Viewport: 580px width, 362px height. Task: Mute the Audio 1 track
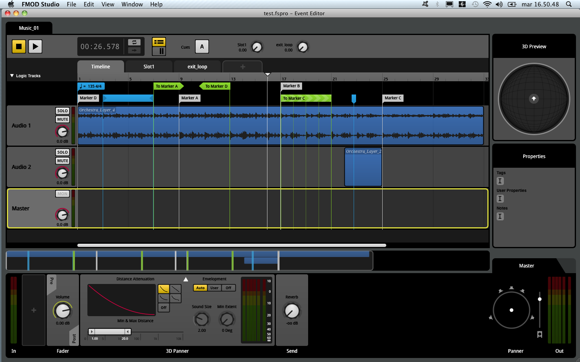[62, 119]
